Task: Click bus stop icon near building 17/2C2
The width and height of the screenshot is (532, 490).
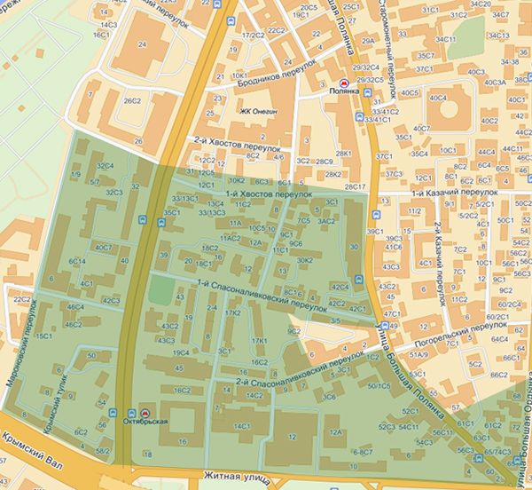Action: [x=231, y=20]
